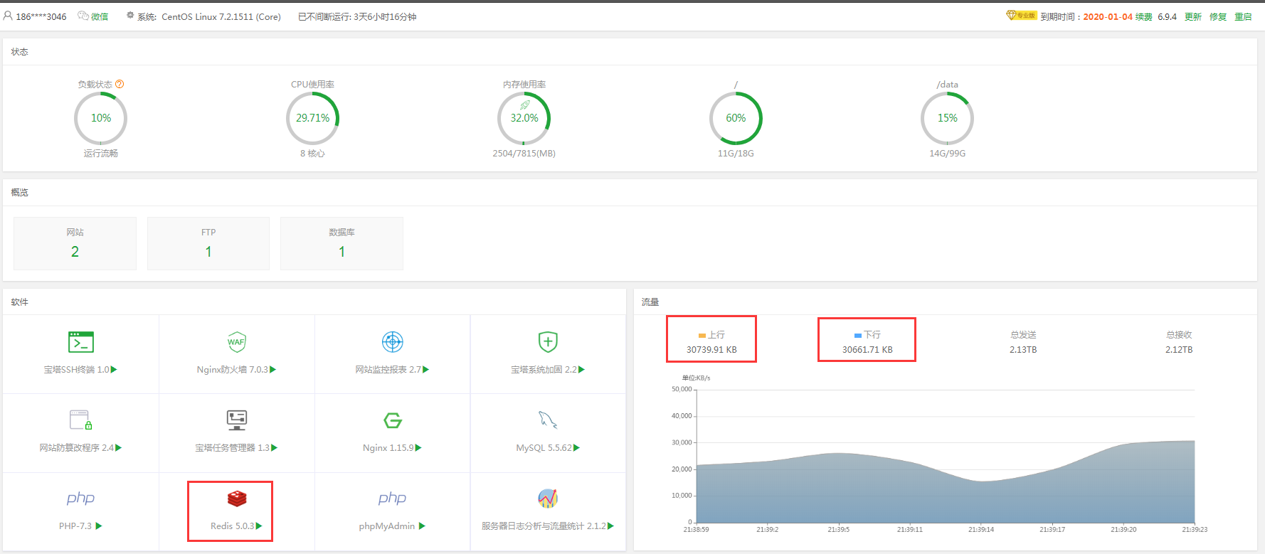Screen dimensions: 1265x554
Task: Click the 服务器日志分析与流量统计 2.1.2 label
Action: pos(544,526)
